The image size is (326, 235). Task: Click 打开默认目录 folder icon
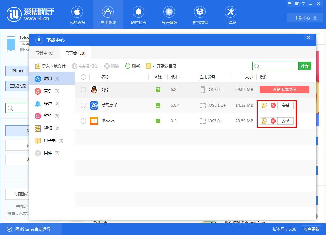149,66
